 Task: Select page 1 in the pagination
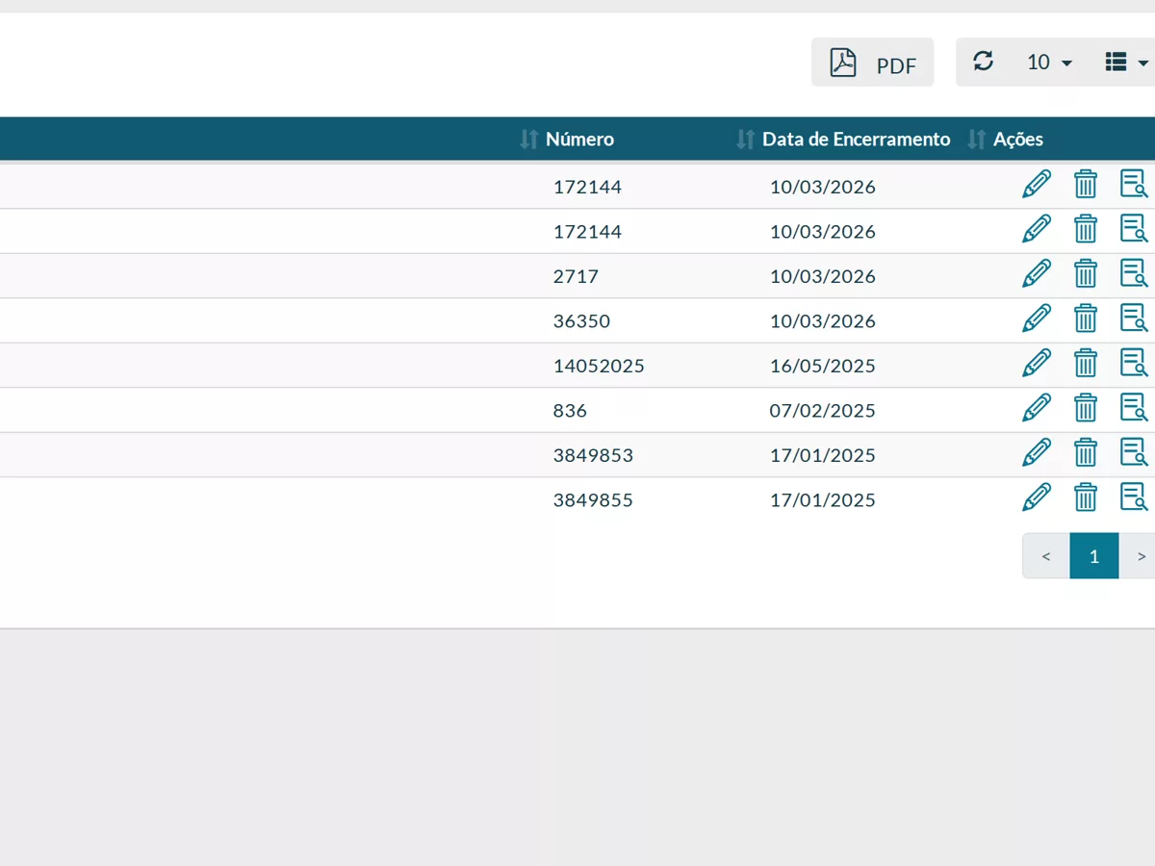[x=1094, y=556]
